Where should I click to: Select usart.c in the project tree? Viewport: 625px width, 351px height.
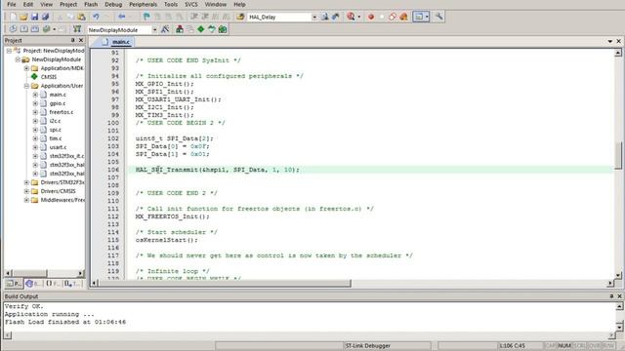pos(58,147)
